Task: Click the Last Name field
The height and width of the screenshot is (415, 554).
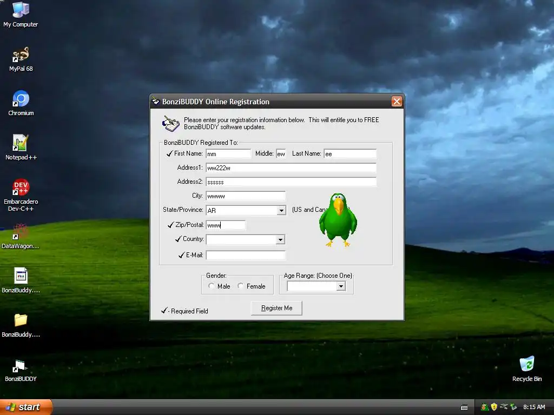Action: tap(350, 153)
